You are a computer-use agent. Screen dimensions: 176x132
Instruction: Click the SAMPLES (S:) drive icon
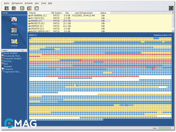29,26
